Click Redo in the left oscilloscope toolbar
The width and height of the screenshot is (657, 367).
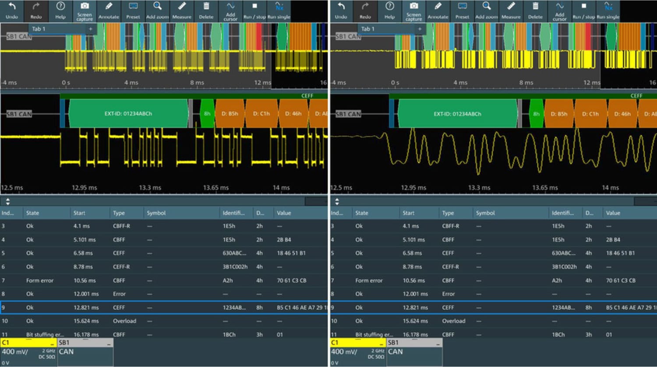tap(36, 11)
